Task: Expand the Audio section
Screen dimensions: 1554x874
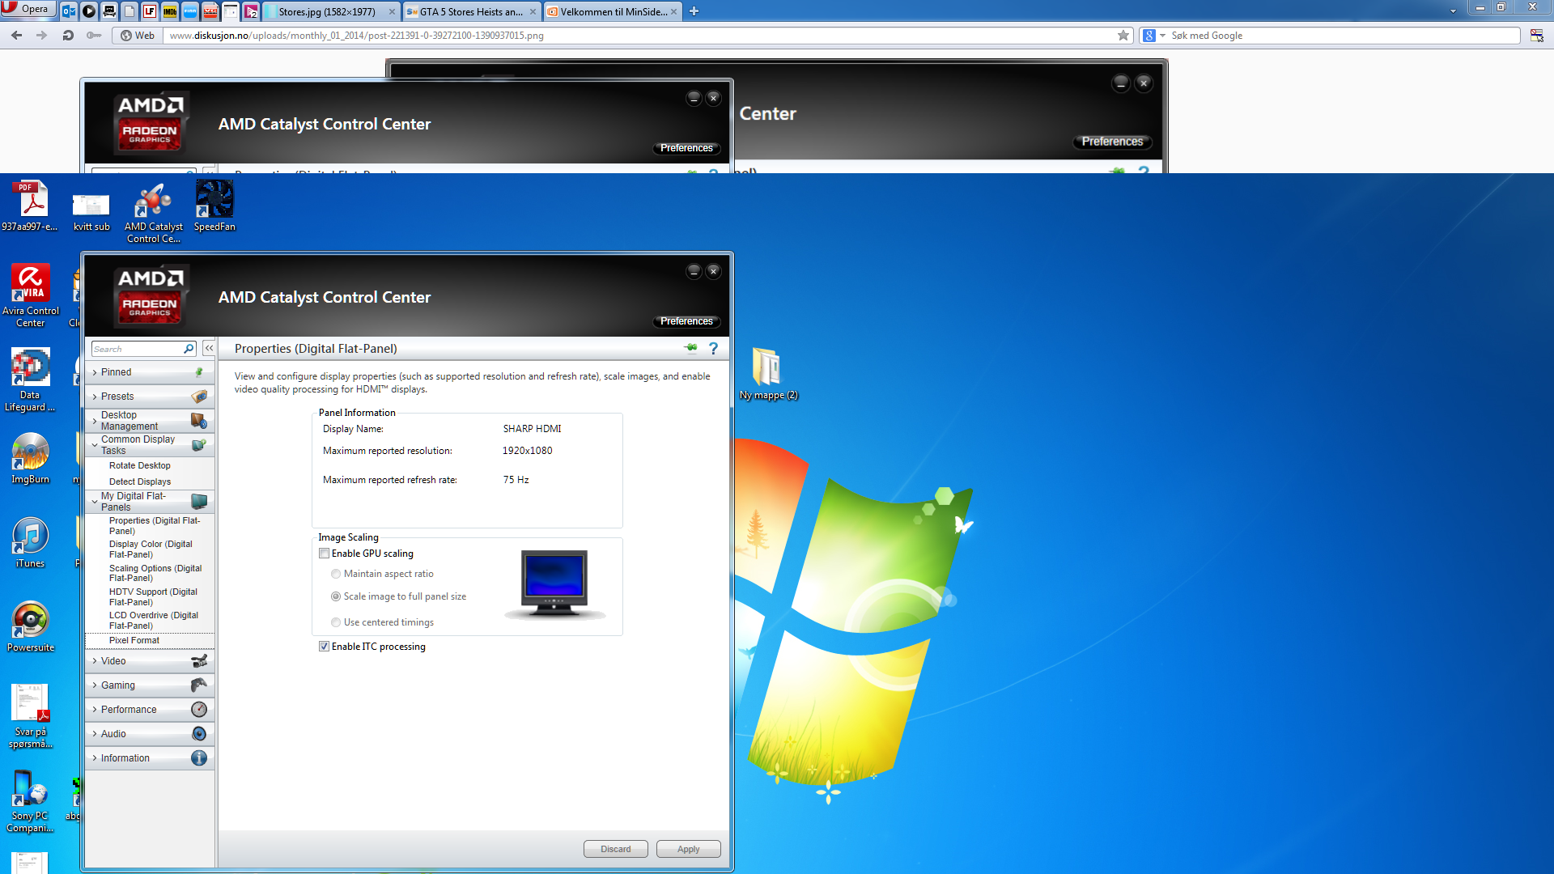Action: [x=150, y=734]
